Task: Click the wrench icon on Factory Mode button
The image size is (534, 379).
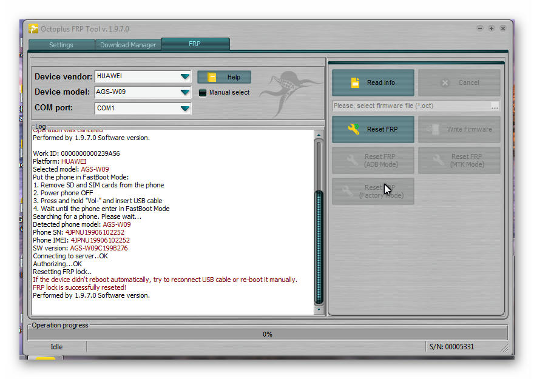Action: tap(347, 191)
